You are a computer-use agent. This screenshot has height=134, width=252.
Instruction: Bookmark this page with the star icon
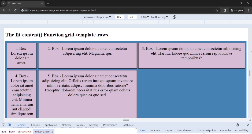coord(217,10)
